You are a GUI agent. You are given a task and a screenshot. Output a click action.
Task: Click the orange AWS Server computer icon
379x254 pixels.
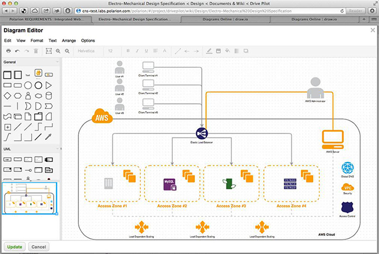click(331, 140)
